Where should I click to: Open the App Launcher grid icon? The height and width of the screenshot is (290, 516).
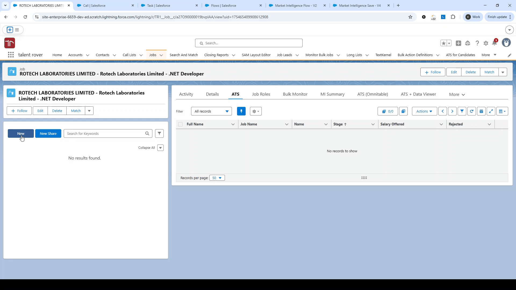(x=11, y=55)
